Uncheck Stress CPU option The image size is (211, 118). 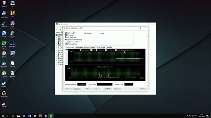[x=68, y=33]
